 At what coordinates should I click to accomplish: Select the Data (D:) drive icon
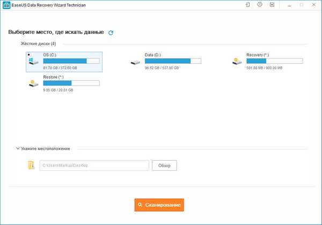135,62
